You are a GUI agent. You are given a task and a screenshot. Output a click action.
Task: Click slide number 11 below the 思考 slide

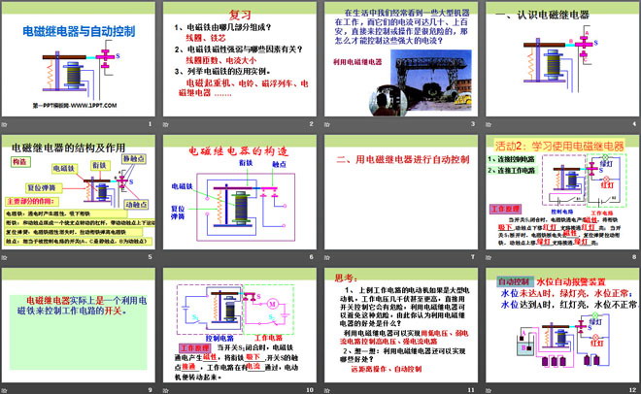point(471,390)
